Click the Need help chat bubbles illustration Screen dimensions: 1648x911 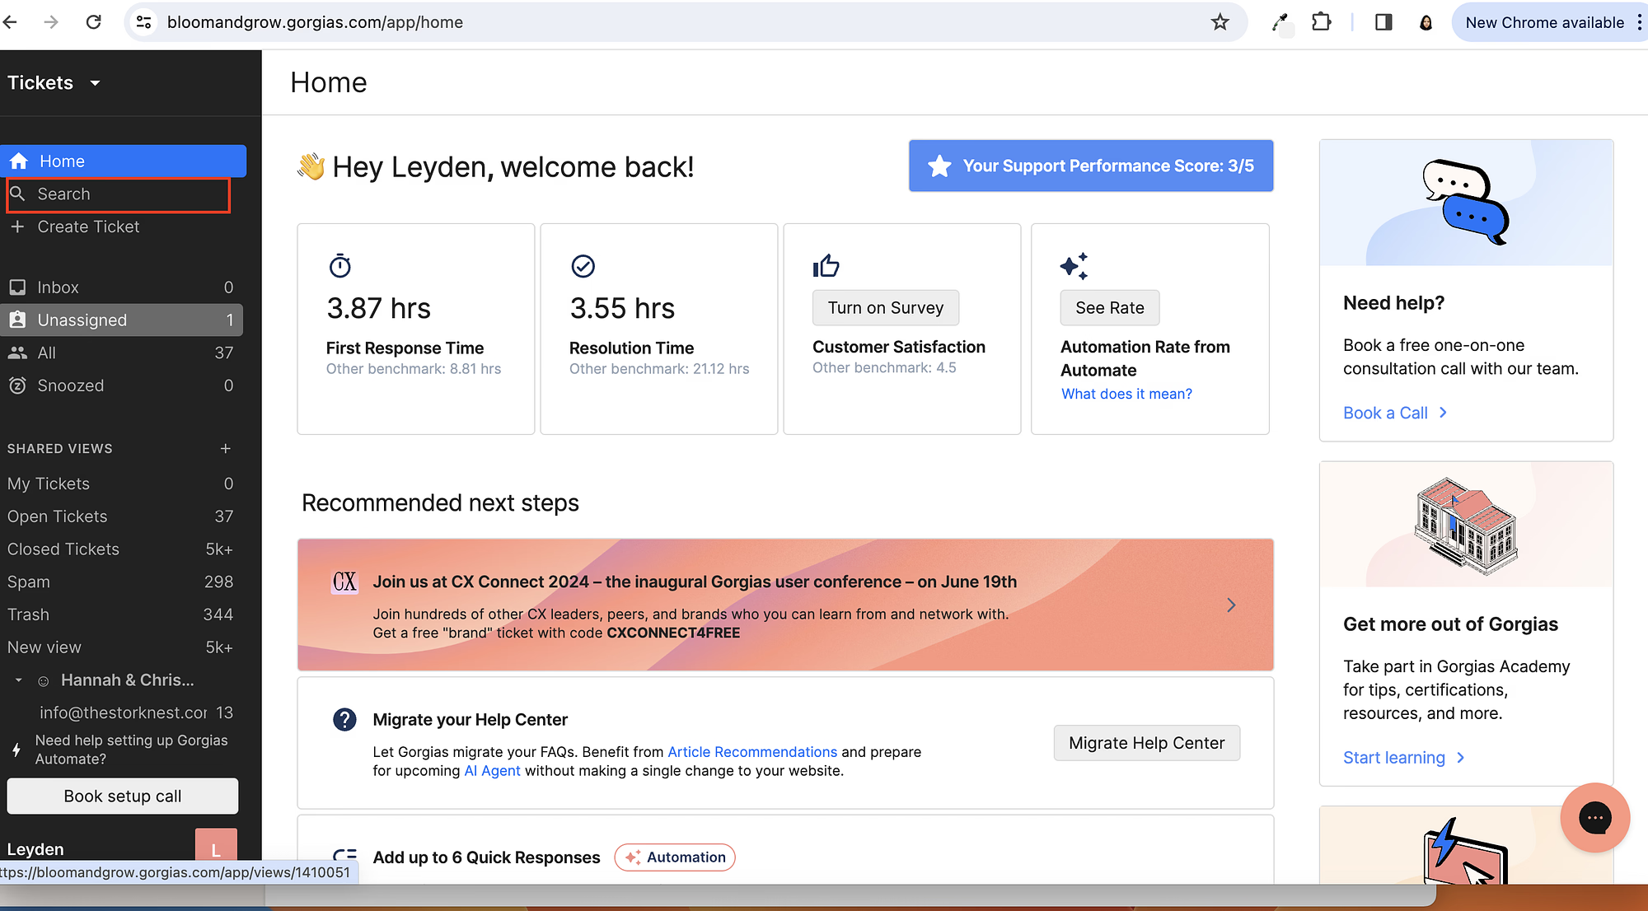pyautogui.click(x=1466, y=203)
